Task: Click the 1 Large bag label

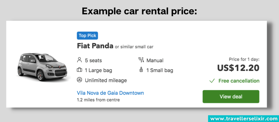Action: 98,70
